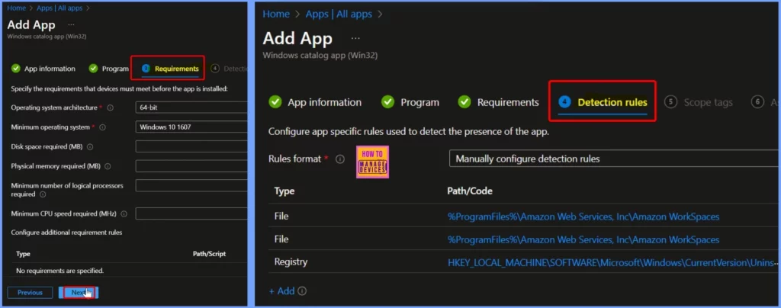Click Physical memory required (MB) input field
Screen dimensions: 781x308
[191, 166]
